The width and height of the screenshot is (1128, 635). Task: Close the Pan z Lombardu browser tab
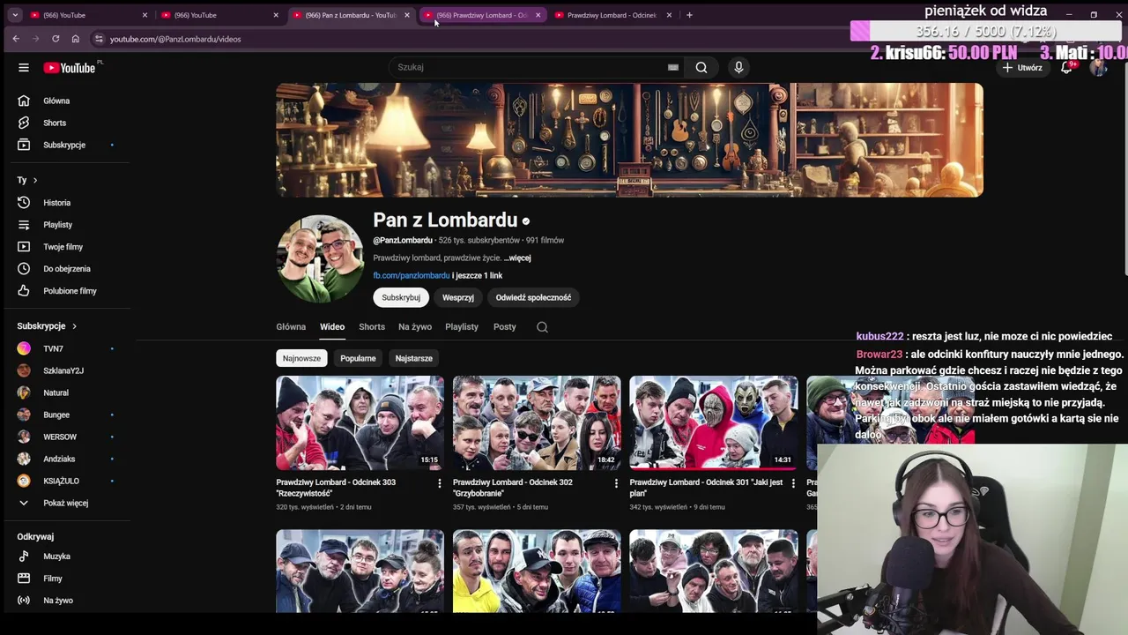point(406,15)
